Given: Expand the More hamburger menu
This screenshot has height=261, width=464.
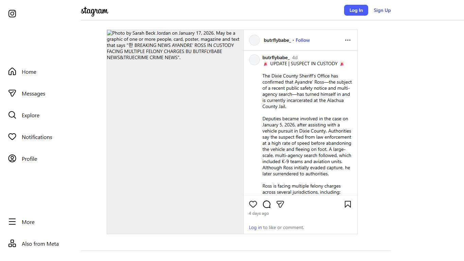Looking at the screenshot, I should pos(12,222).
